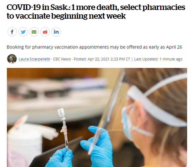Open the lead vaccination photo
Image resolution: width=194 pixels, height=167 pixels.
tap(97, 117)
